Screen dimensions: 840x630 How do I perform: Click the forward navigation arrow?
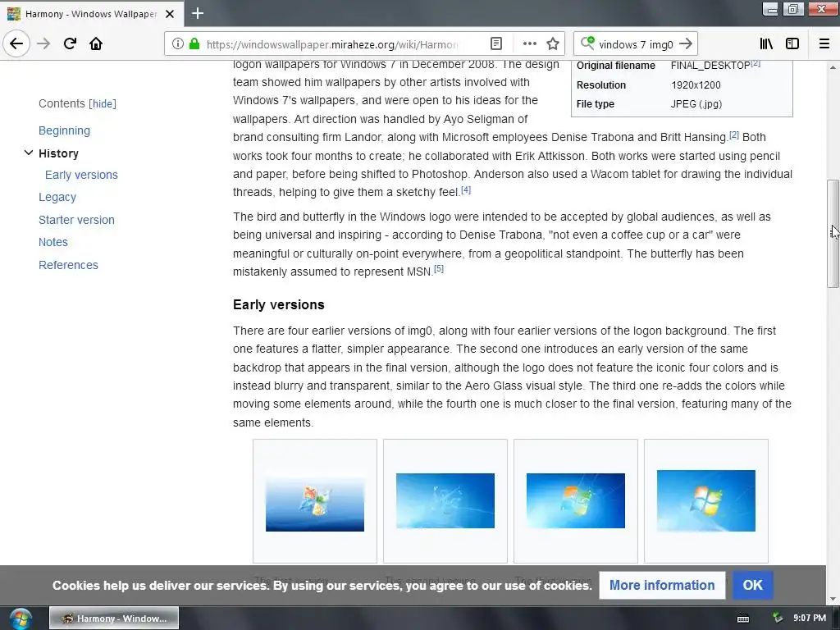tap(43, 43)
